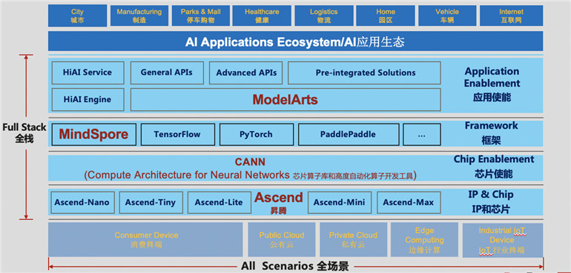Select the Home box
Screen dimensions: 571x273
pyautogui.click(x=386, y=16)
